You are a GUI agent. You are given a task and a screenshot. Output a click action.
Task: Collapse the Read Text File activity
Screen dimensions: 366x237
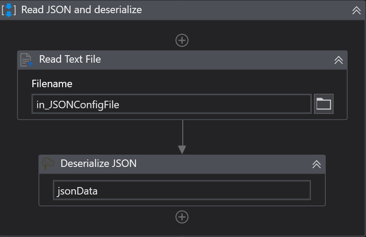pos(338,60)
